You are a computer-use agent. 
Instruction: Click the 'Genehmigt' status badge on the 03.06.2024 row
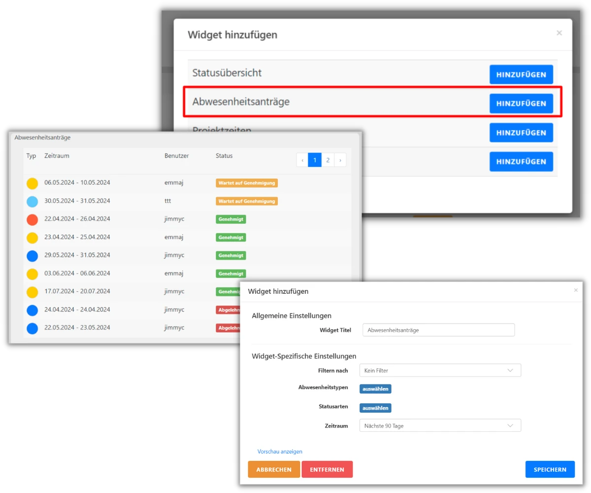(230, 274)
